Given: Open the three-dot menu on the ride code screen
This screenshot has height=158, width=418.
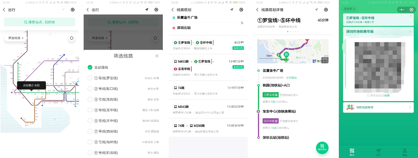Looking at the screenshot, I should pyautogui.click(x=402, y=10).
